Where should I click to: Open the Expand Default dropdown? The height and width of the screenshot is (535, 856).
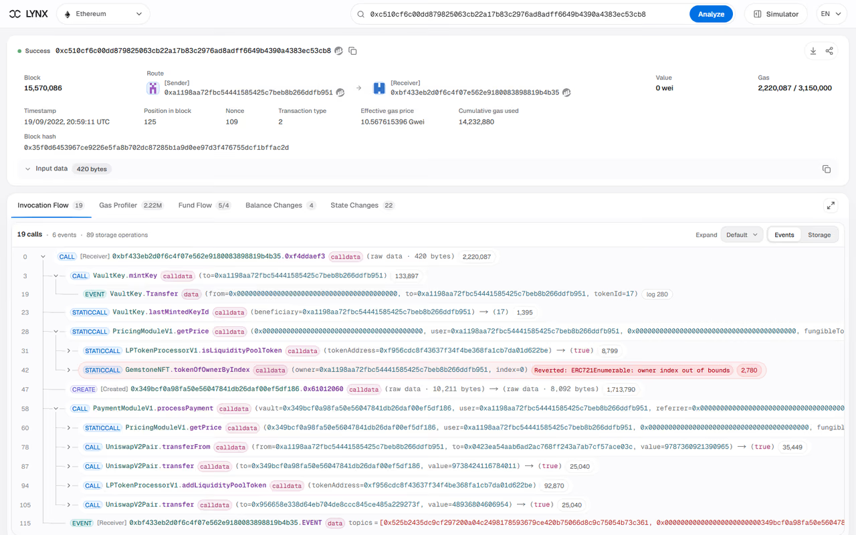click(742, 235)
